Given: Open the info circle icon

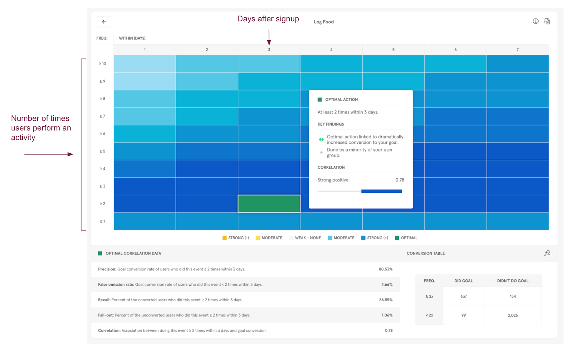Looking at the screenshot, I should [535, 21].
